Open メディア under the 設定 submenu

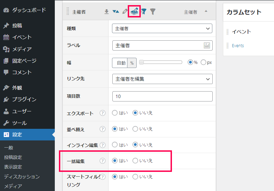[13, 186]
